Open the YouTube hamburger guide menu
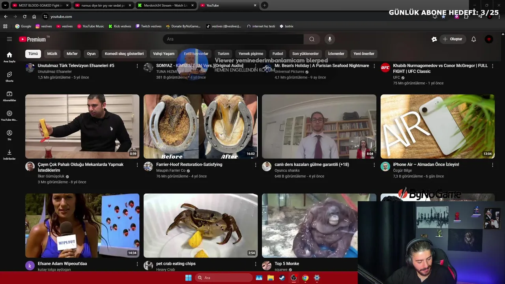Screen dimensions: 505x284 coord(9,39)
